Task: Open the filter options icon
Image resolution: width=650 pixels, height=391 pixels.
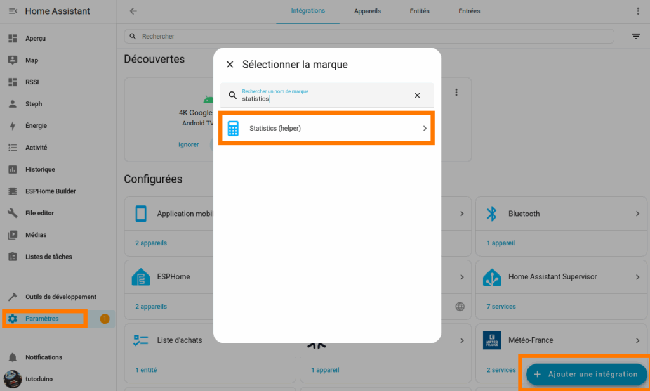Action: point(635,37)
